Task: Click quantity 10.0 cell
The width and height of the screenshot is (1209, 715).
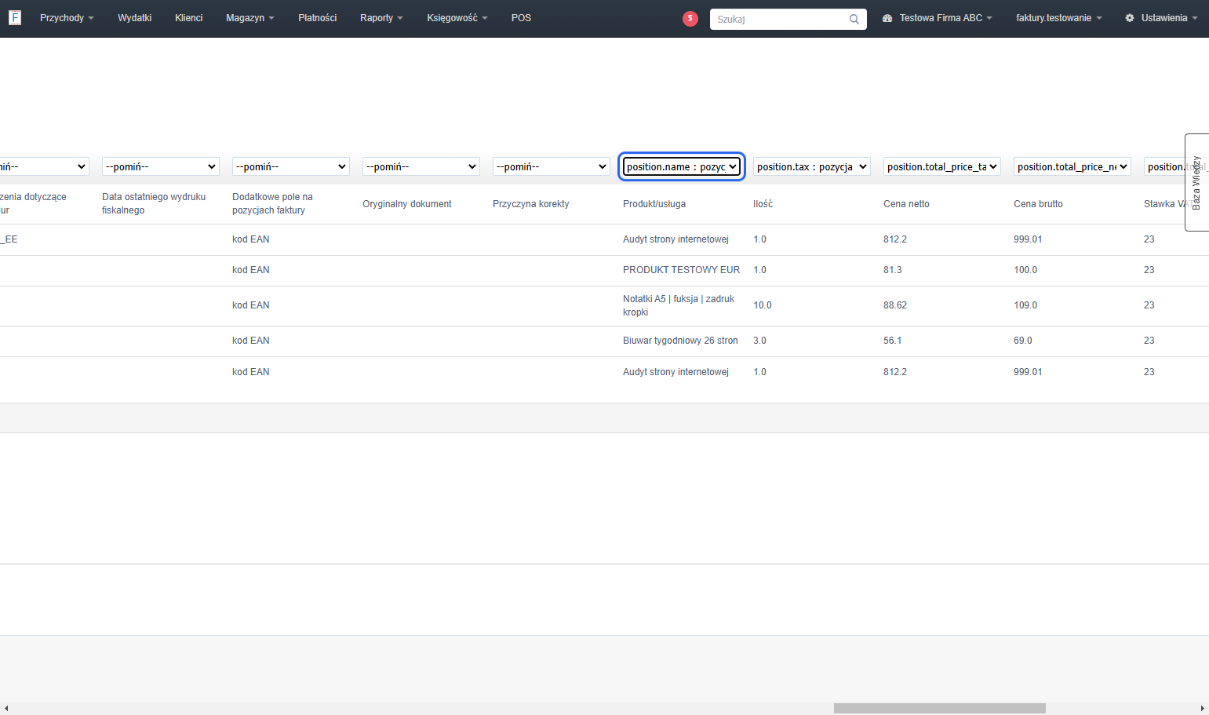Action: (x=763, y=305)
